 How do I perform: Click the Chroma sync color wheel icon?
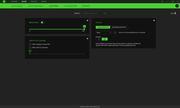115,32
